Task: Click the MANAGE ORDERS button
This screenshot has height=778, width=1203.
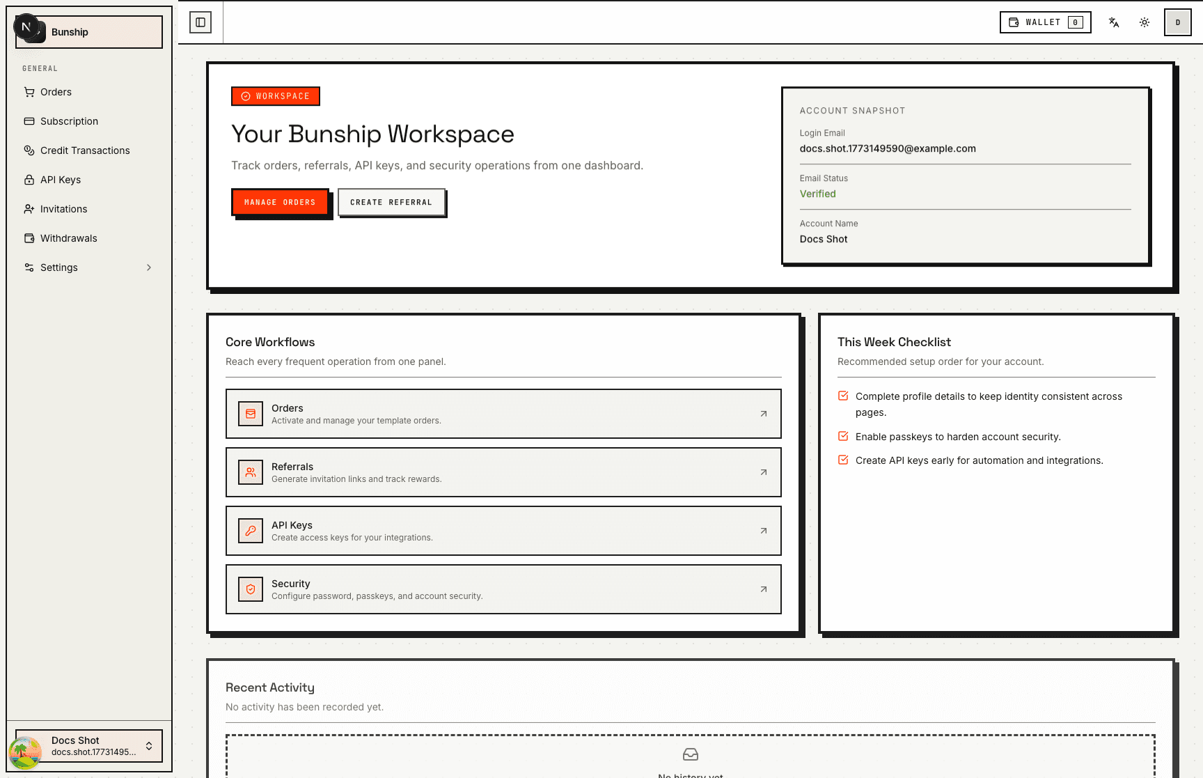Action: pos(280,202)
